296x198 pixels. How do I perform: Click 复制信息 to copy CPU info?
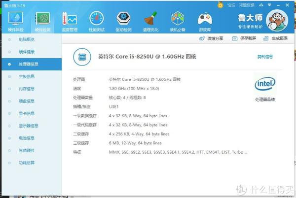coord(265,57)
